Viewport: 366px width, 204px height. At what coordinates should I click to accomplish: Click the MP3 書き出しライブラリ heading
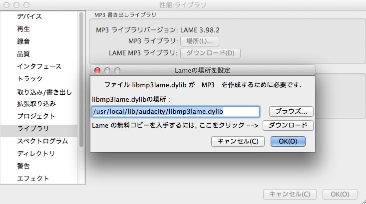(125, 15)
